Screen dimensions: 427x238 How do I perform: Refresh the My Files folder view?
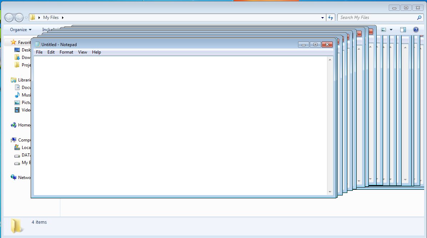[x=330, y=18]
